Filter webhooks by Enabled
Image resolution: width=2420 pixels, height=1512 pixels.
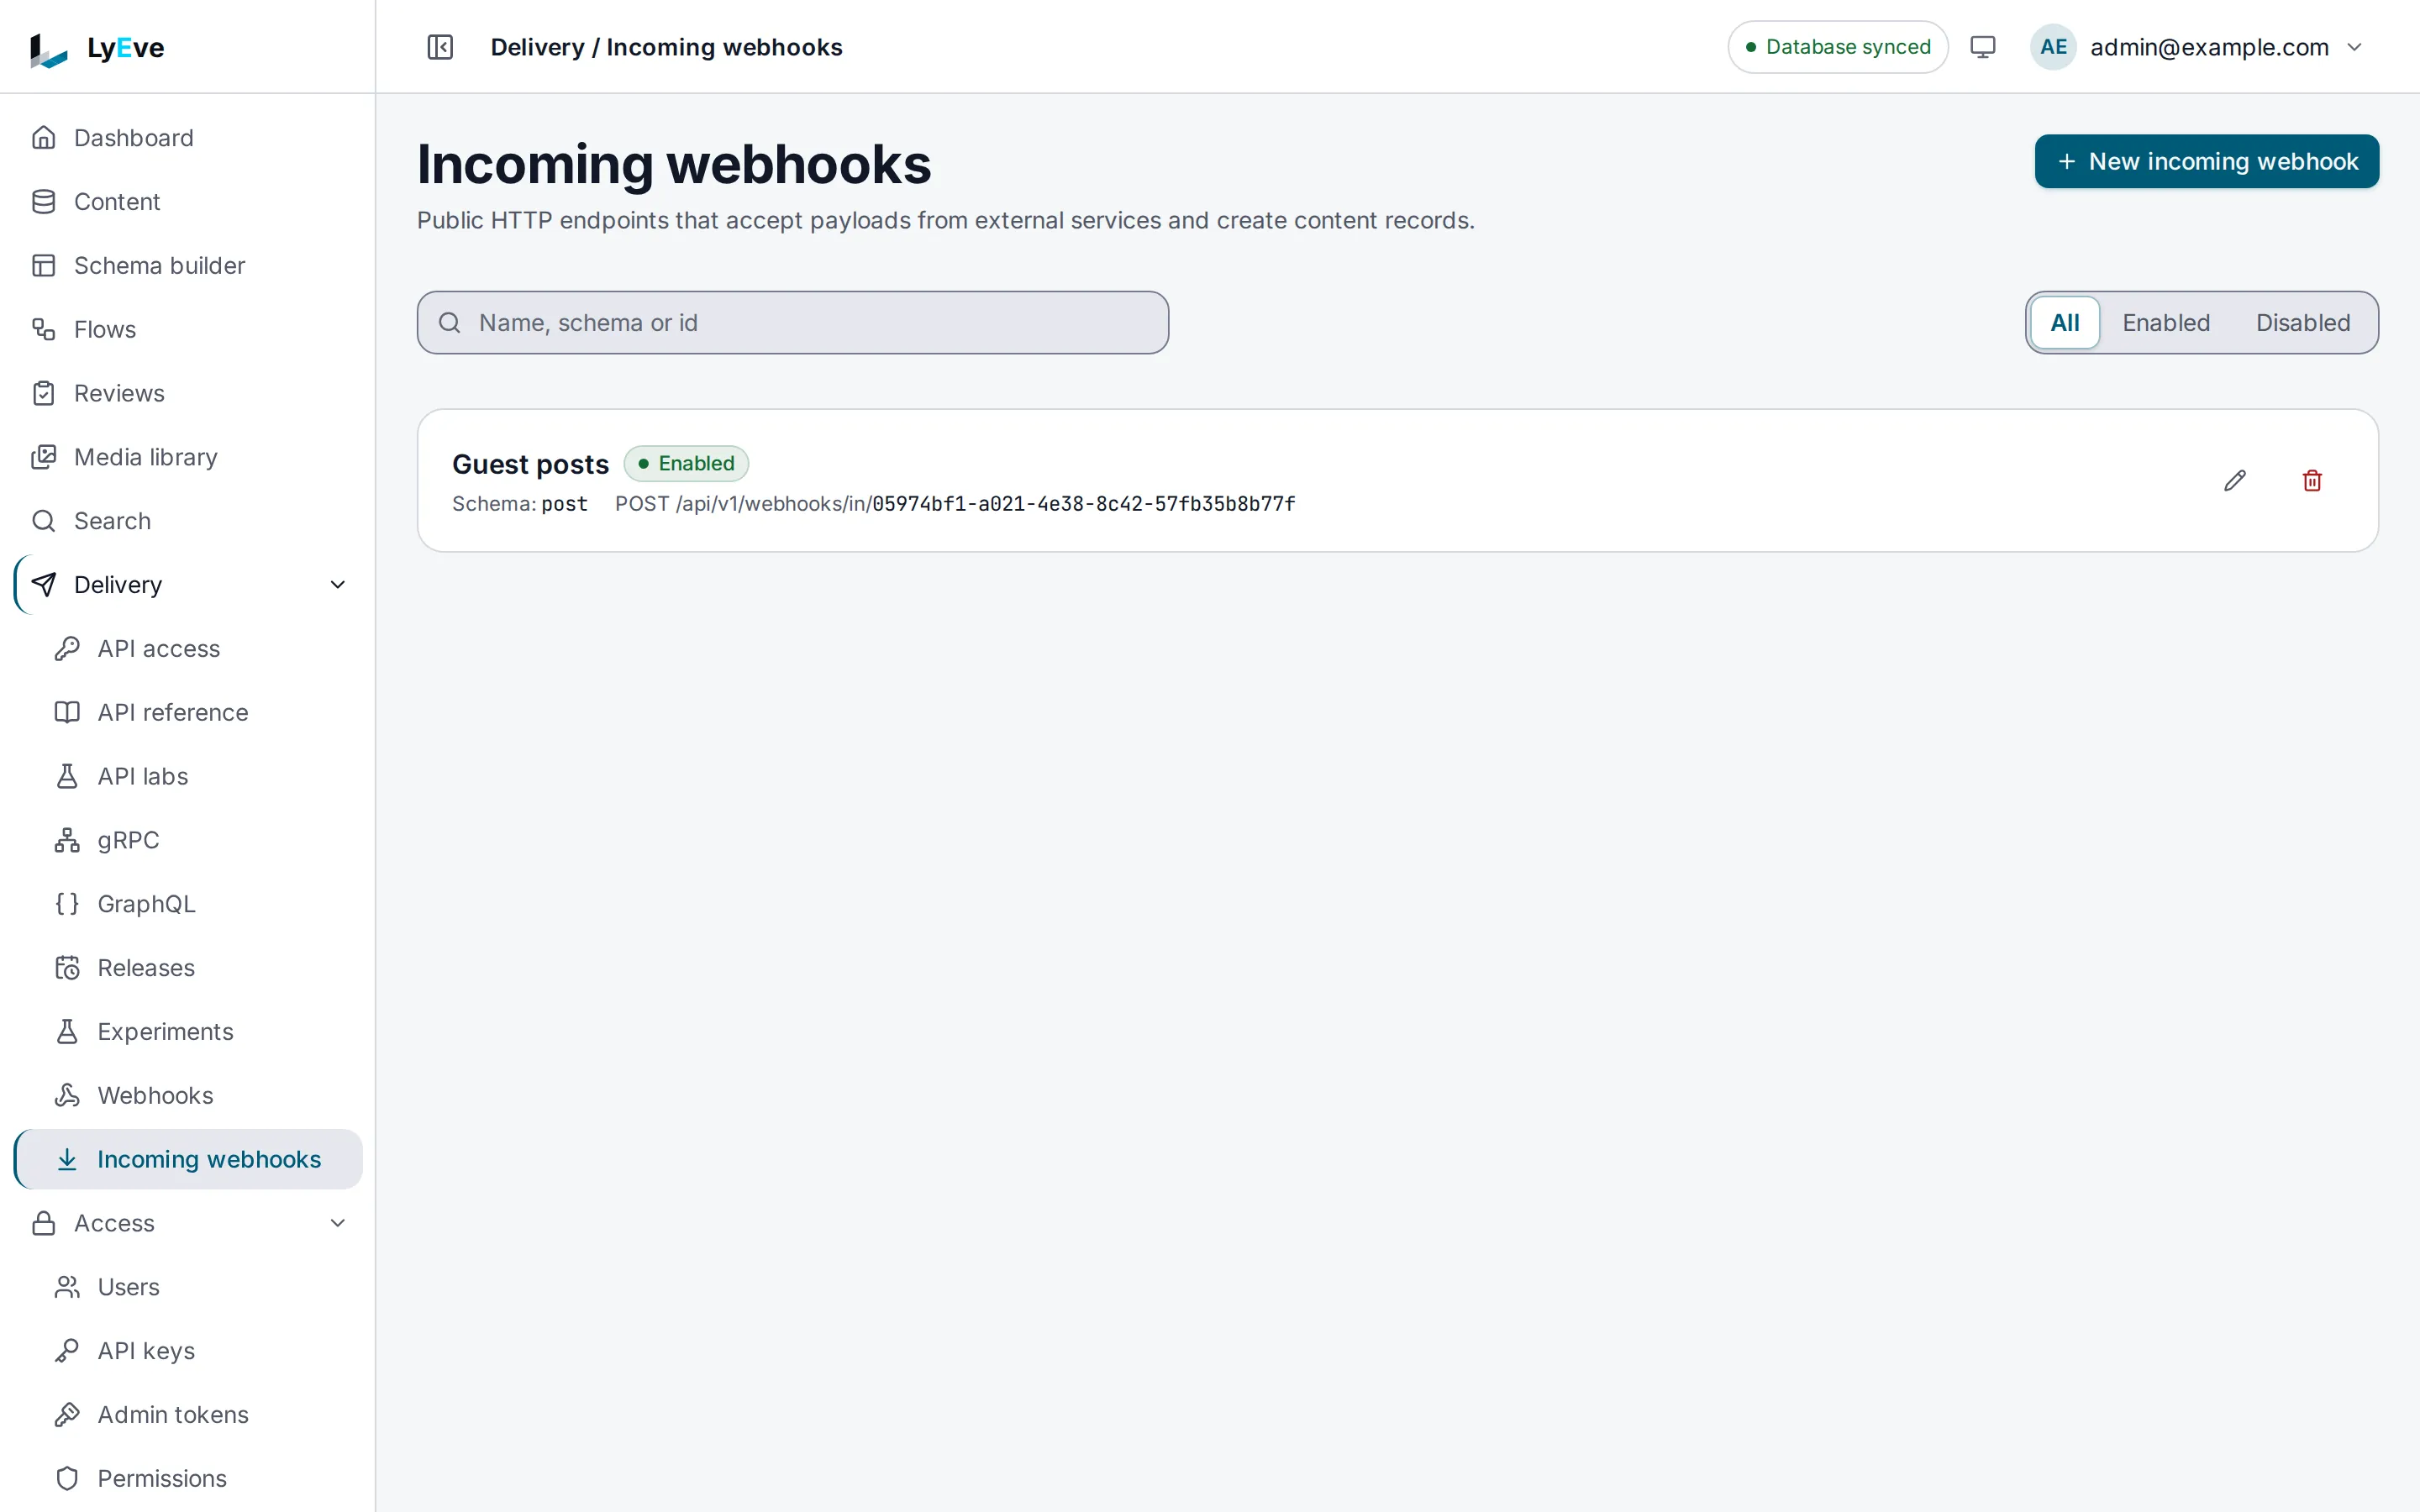(x=2166, y=323)
